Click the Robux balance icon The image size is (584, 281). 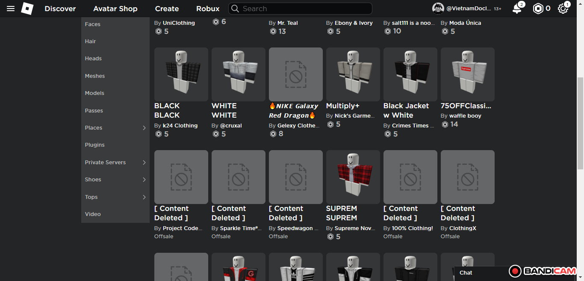[x=538, y=9]
